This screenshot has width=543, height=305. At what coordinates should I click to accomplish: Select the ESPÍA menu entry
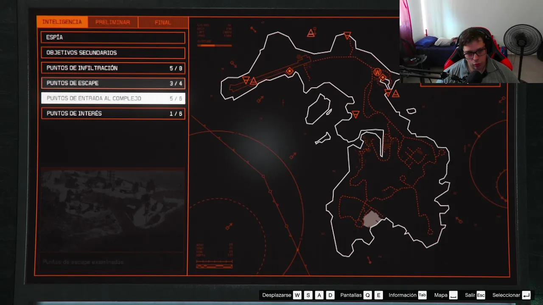(x=113, y=37)
